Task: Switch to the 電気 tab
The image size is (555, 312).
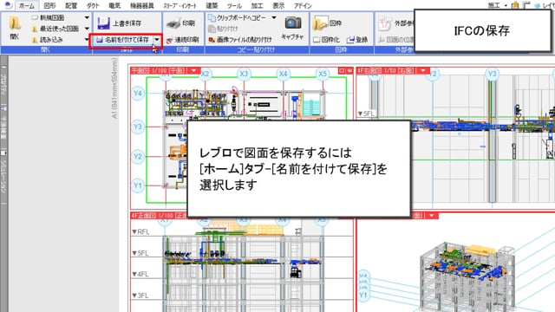Action: pos(114,6)
